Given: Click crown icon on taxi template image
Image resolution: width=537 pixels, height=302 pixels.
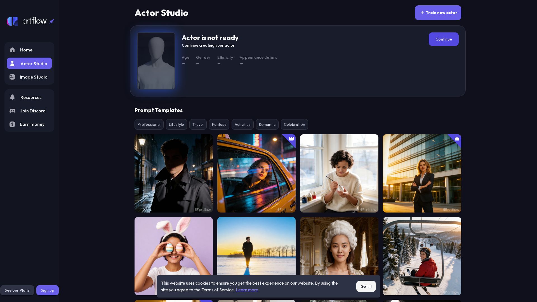Looking at the screenshot, I should pyautogui.click(x=291, y=139).
